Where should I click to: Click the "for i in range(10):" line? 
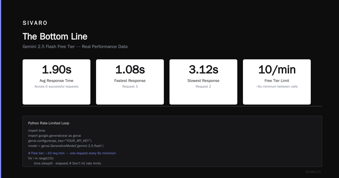pyautogui.click(x=41, y=158)
